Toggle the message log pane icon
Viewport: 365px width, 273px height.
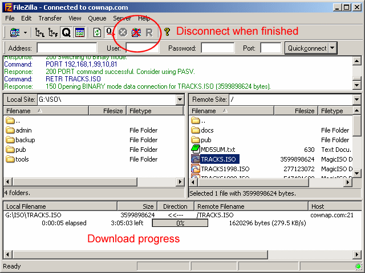coord(80,32)
